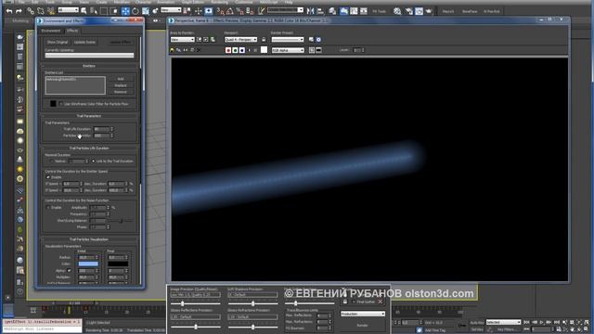Open Render Preset dropdown
Image resolution: width=594 pixels, height=334 pixels.
[288, 39]
